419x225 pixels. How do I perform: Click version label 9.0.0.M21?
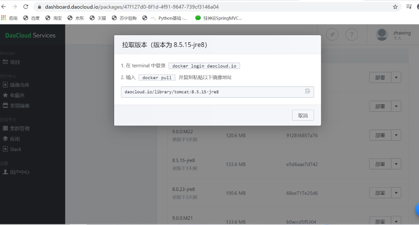point(183,218)
